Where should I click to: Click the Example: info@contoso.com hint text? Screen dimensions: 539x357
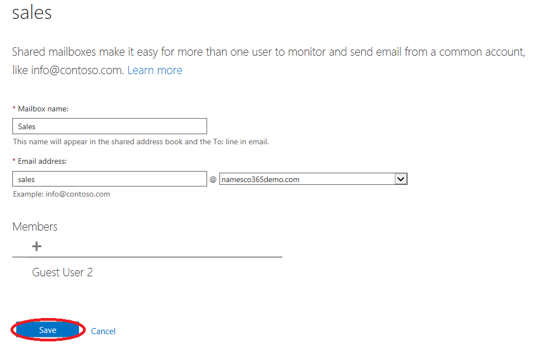62,194
